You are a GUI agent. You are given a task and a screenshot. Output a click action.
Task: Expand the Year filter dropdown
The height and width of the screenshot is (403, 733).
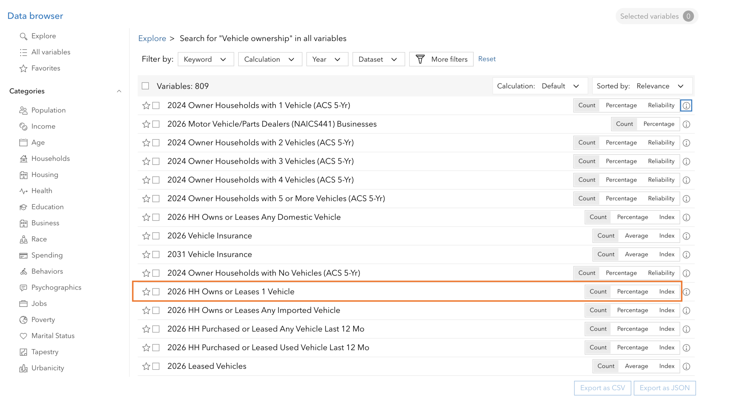(327, 59)
